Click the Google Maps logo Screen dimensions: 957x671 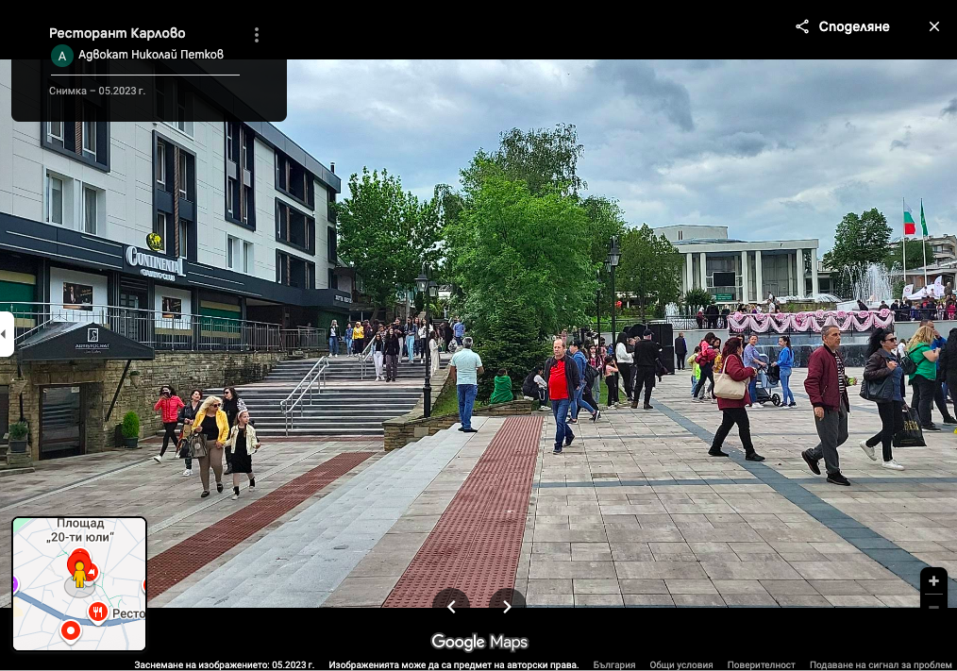[478, 643]
